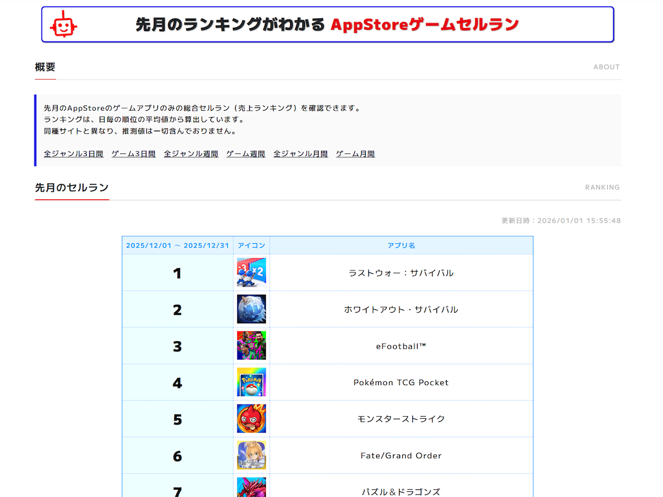
Task: Select the ホワイトアウト・サバイバル app name
Action: point(401,309)
